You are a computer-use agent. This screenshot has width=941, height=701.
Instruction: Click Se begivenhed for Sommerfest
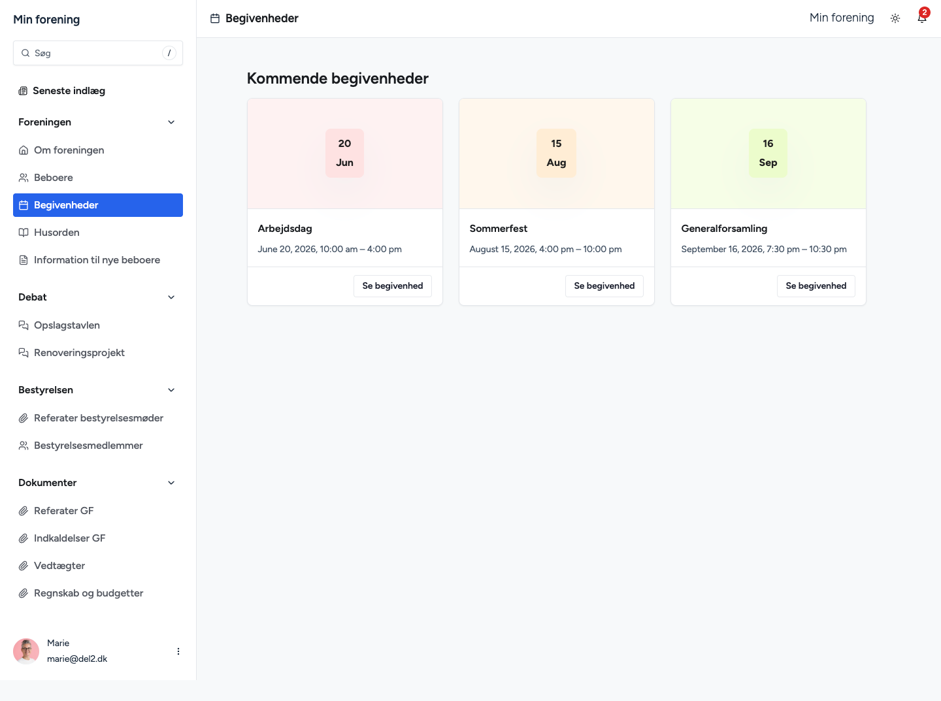(x=604, y=286)
